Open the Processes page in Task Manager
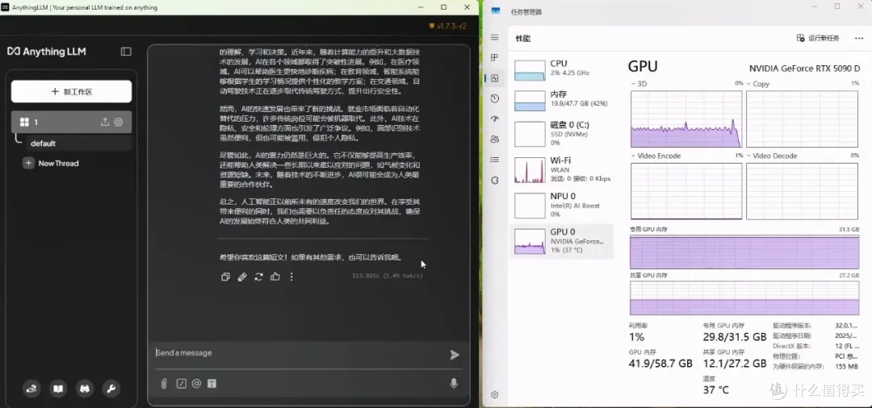 click(x=494, y=58)
